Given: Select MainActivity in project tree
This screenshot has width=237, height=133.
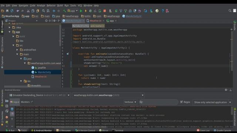Looking at the screenshot, I should click(33, 72).
